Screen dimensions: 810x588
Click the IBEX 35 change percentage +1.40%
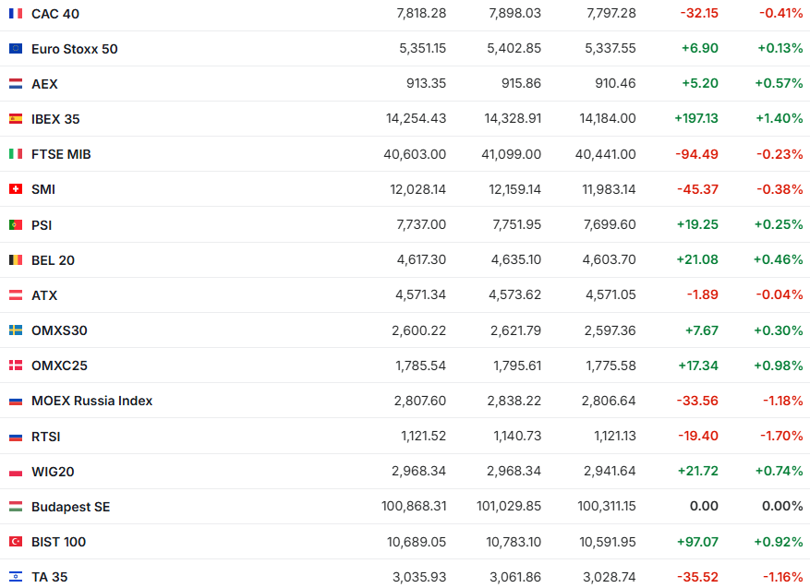click(780, 119)
